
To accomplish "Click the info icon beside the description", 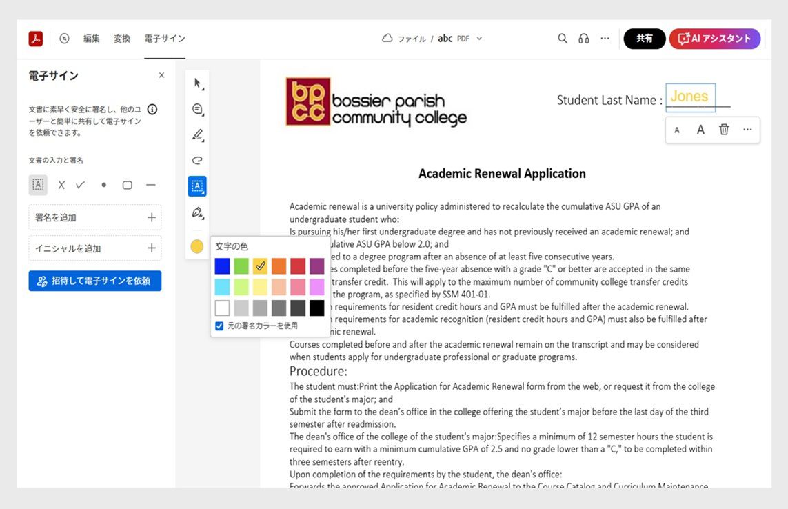I will tap(152, 109).
